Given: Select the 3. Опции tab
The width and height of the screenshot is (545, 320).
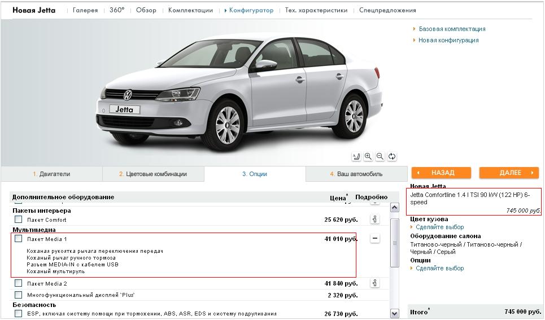Looking at the screenshot, I should (255, 174).
